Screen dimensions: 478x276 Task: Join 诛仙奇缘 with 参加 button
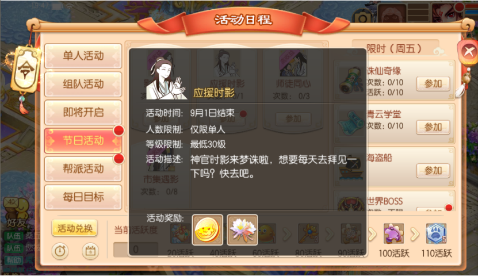click(433, 83)
